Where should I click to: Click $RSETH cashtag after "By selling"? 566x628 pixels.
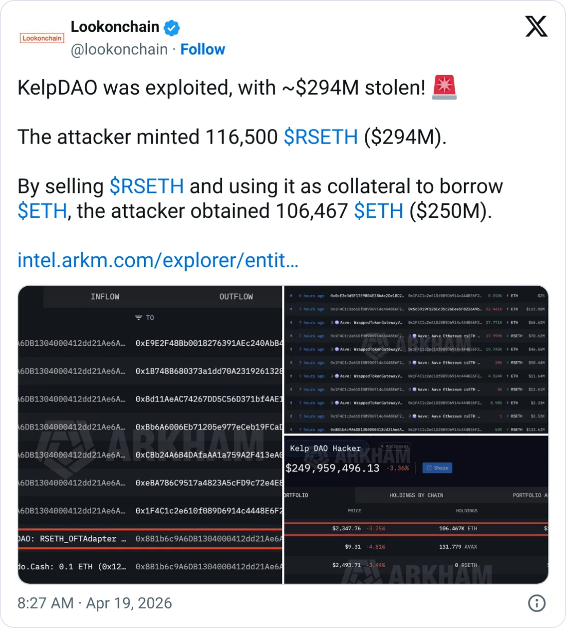click(x=147, y=186)
